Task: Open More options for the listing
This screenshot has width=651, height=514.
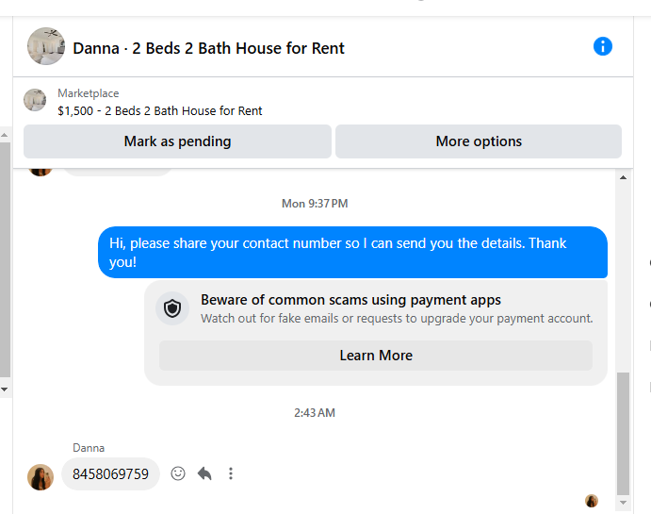Action: click(479, 141)
